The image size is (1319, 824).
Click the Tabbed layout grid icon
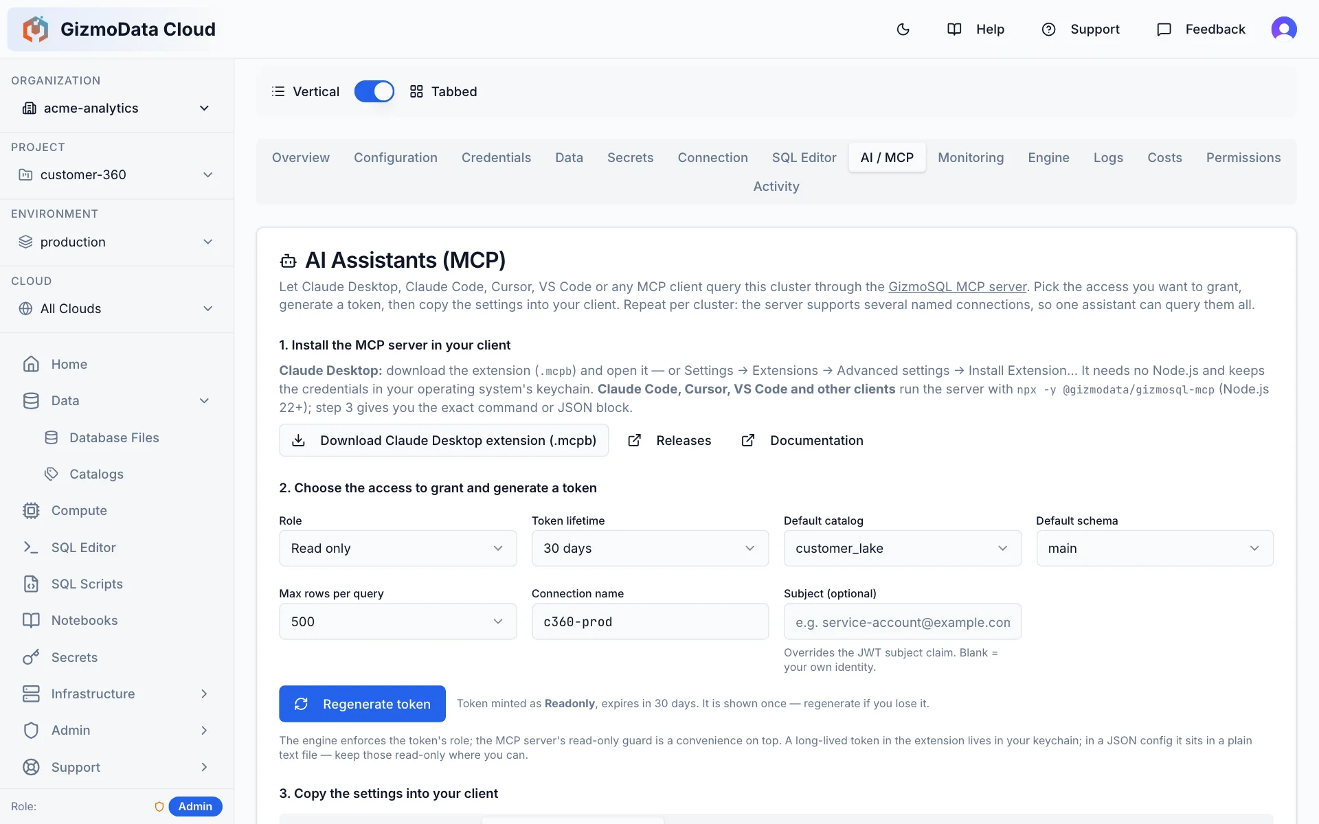(x=416, y=91)
